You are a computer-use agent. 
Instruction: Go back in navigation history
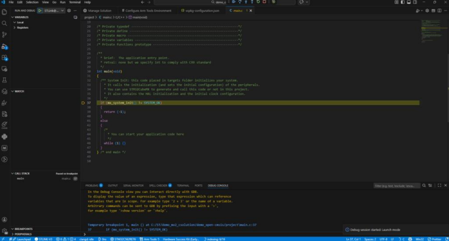(x=143, y=2)
